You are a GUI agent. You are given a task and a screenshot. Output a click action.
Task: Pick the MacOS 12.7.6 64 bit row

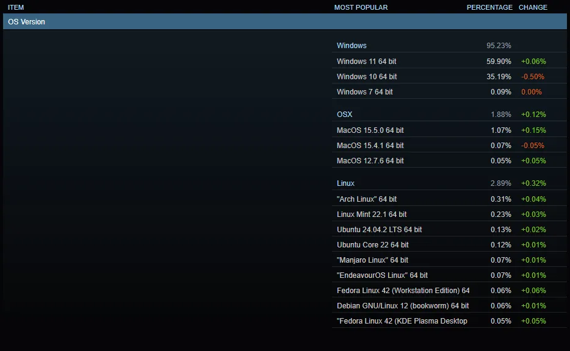[449, 160]
